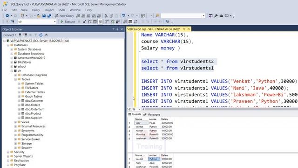Screen dimensions: 298x168
Task: Open the Query menu
Action: pyautogui.click(x=36, y=10)
